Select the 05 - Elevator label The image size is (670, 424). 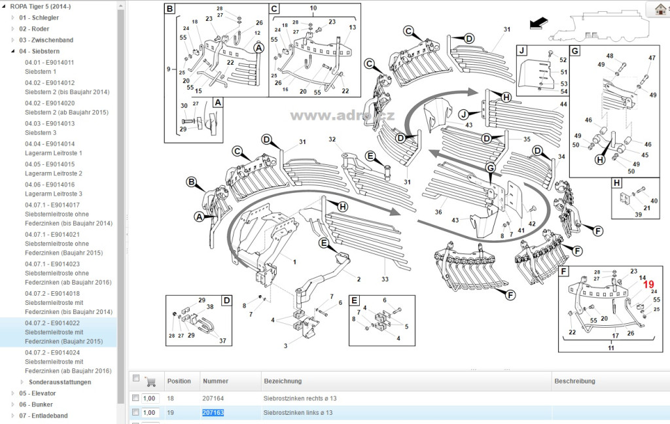coord(37,393)
